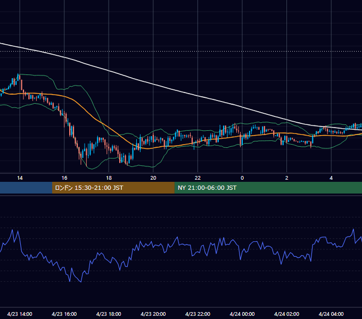Select the ロンドン 15:30-21:00 JST session bar
This screenshot has height=319, width=362.
click(x=113, y=188)
